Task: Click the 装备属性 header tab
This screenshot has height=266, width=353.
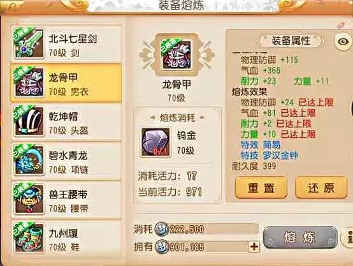Action: point(291,41)
